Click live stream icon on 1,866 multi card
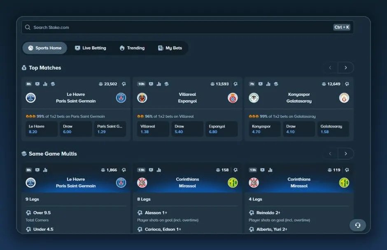Screen dimensions: 387x250 37,170
